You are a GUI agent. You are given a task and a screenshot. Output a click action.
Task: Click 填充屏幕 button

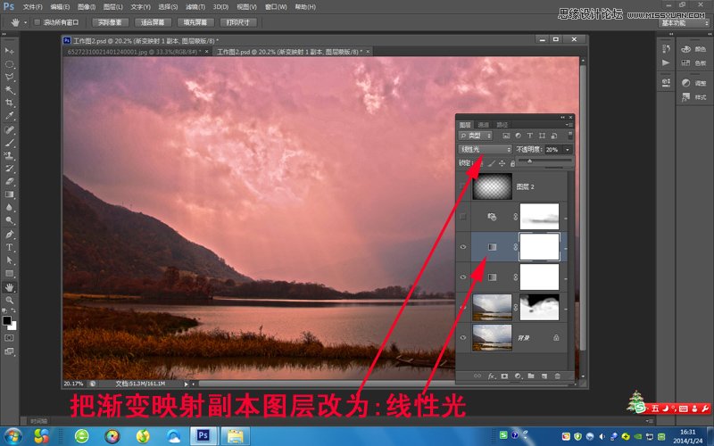click(195, 22)
